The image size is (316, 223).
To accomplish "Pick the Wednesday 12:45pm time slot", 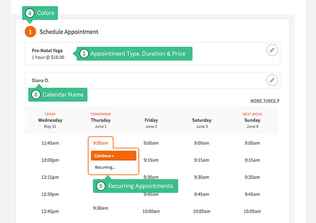I will pos(50,212).
